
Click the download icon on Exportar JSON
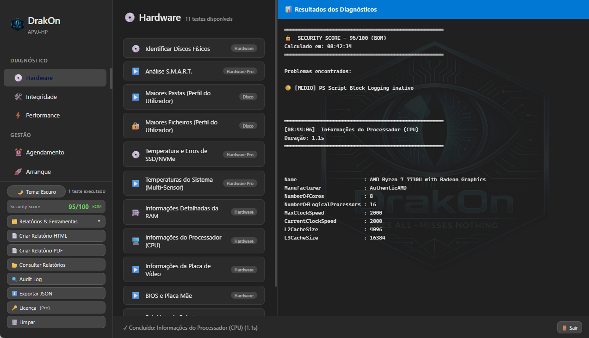pos(14,294)
